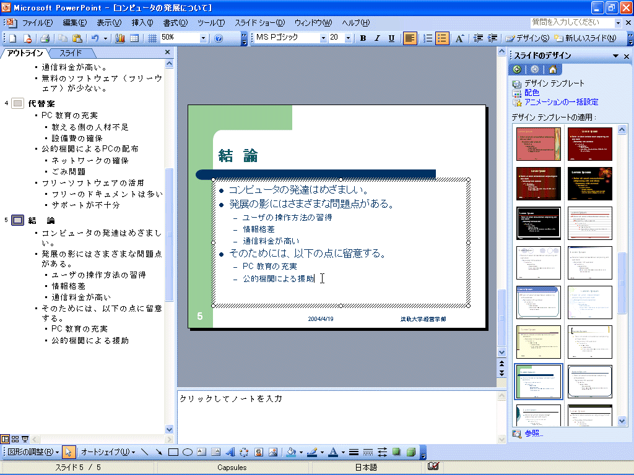
Task: Open the font size dropdown
Action: 348,38
